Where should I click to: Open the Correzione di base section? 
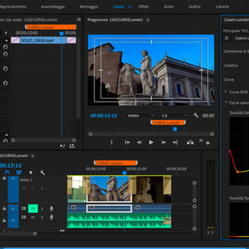(x=236, y=51)
